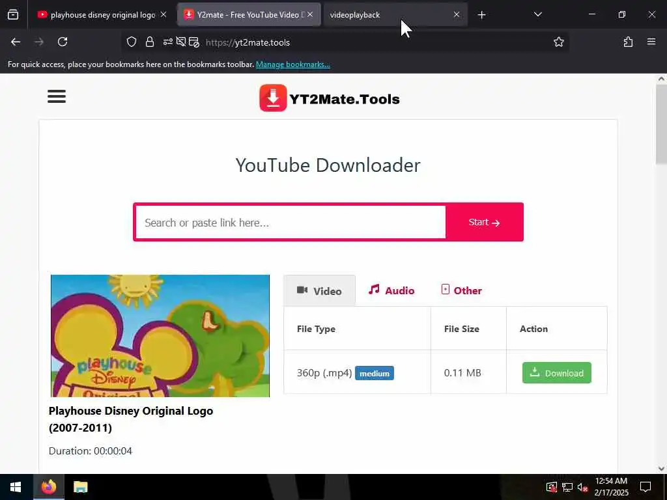Click the Action column header
The height and width of the screenshot is (500, 667).
pyautogui.click(x=533, y=329)
